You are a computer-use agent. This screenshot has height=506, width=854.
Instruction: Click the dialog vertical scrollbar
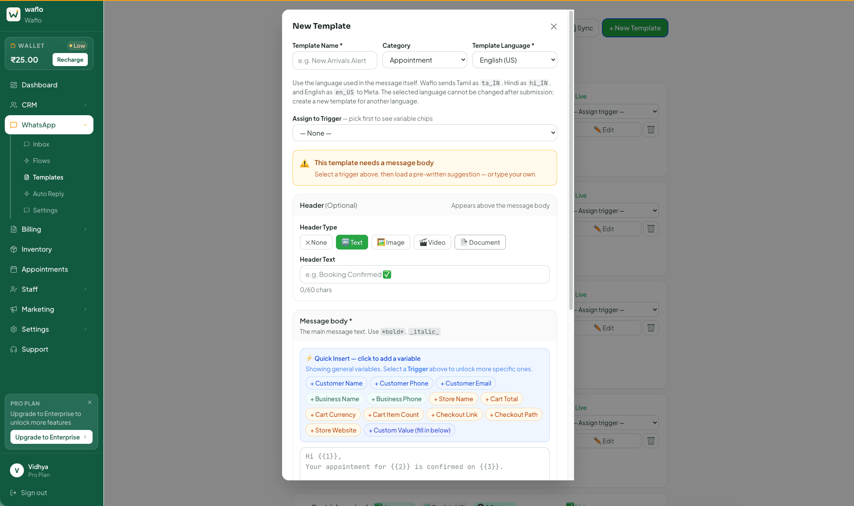pos(571,160)
